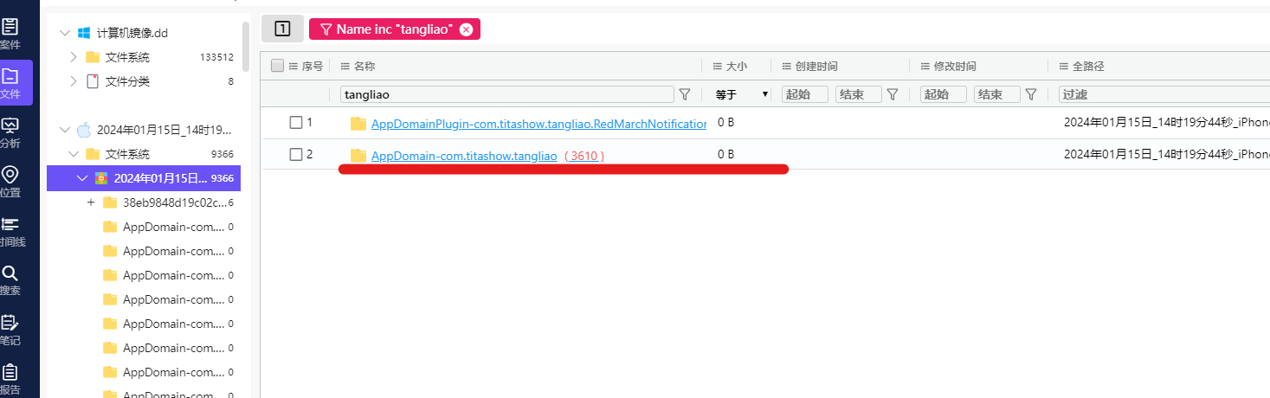Click the 创建时间 结束 end date field
Screen dimensions: 1270x398
[859, 94]
